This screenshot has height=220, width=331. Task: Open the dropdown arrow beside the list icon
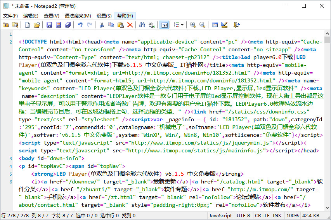click(182, 25)
